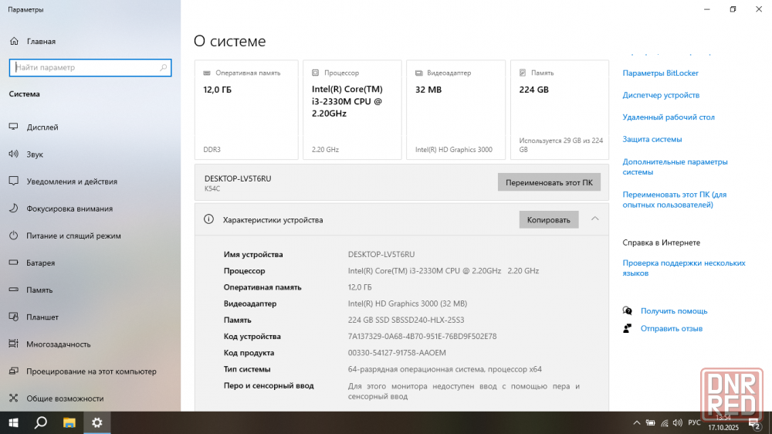
Task: Click the Get help link
Action: [x=673, y=311]
